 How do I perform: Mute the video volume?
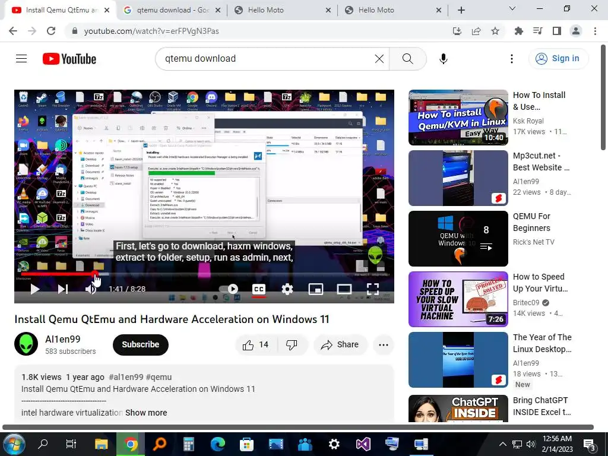pos(91,289)
